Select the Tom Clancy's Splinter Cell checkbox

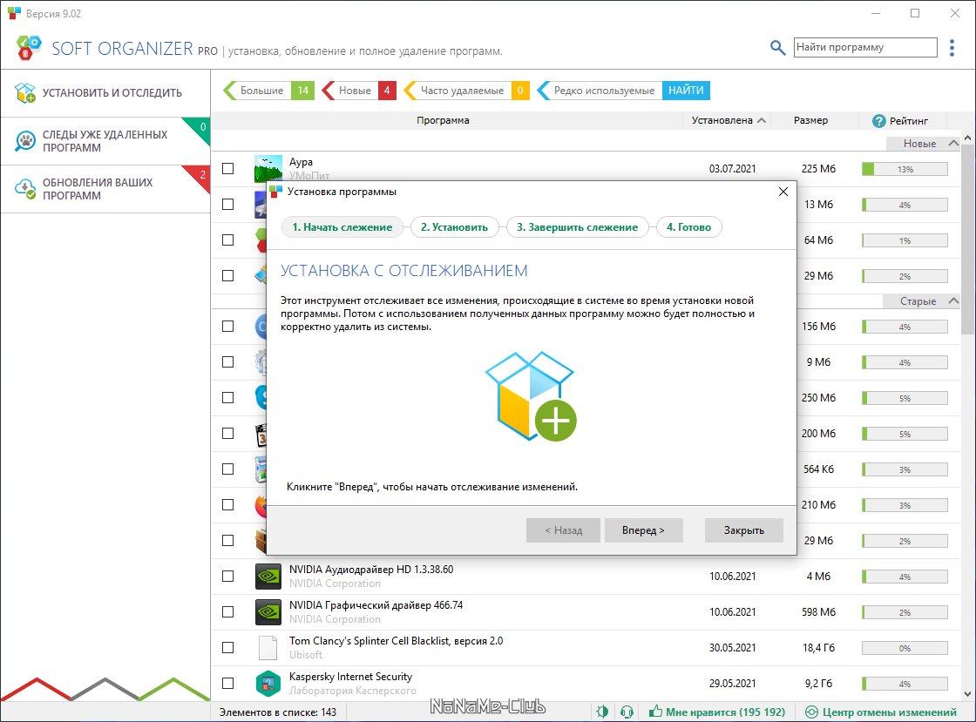(227, 647)
